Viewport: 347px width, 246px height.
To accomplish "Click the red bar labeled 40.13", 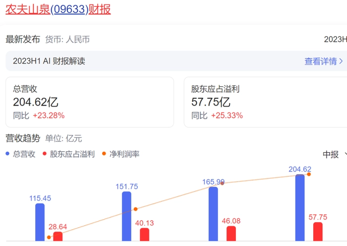I will pyautogui.click(x=144, y=234).
